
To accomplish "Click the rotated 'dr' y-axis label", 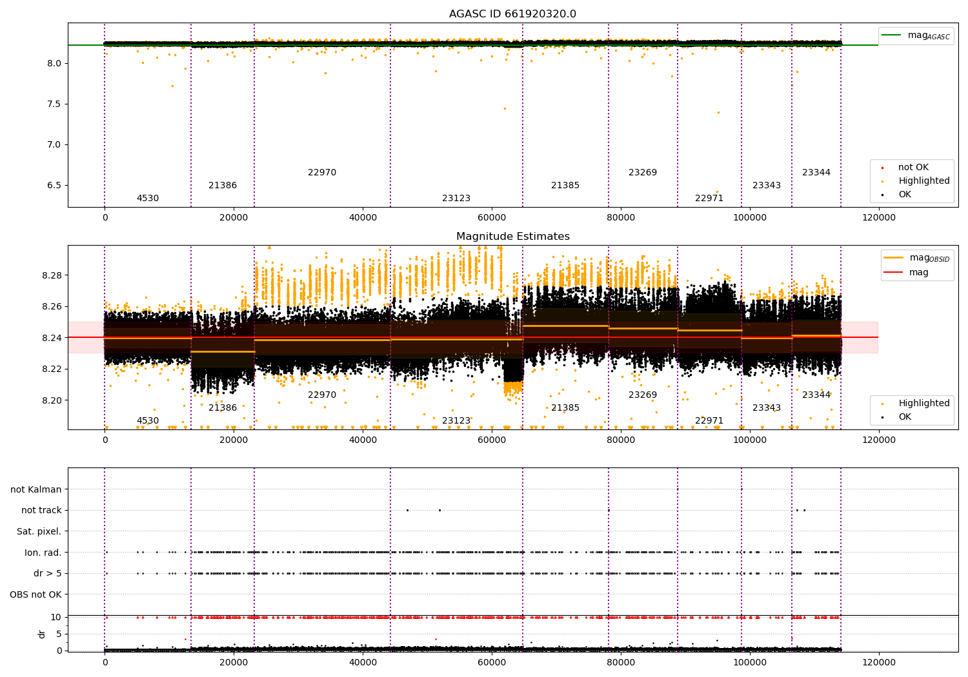I will [x=42, y=634].
